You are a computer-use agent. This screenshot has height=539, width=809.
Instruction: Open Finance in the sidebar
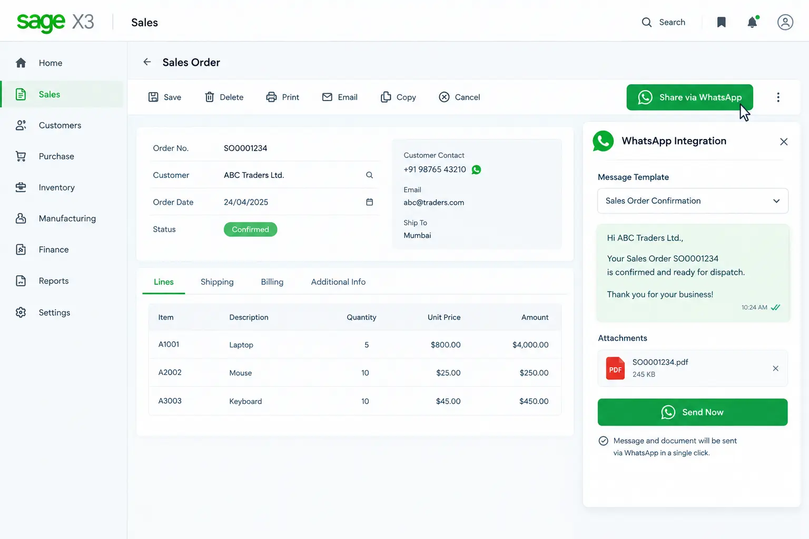coord(63,249)
